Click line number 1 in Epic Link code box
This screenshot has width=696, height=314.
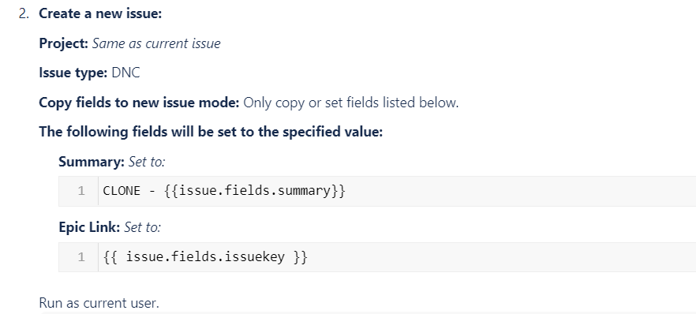(81, 257)
